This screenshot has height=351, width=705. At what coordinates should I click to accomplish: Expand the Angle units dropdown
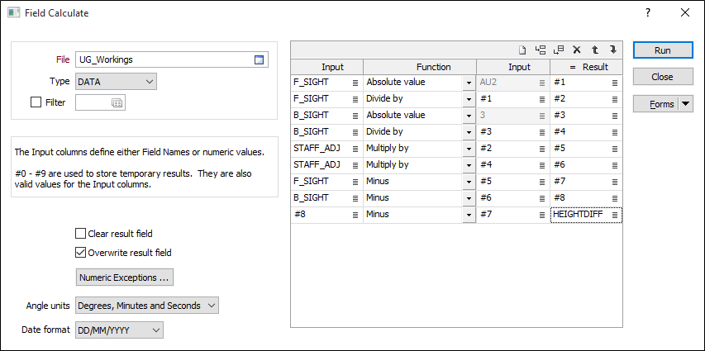[x=146, y=306]
